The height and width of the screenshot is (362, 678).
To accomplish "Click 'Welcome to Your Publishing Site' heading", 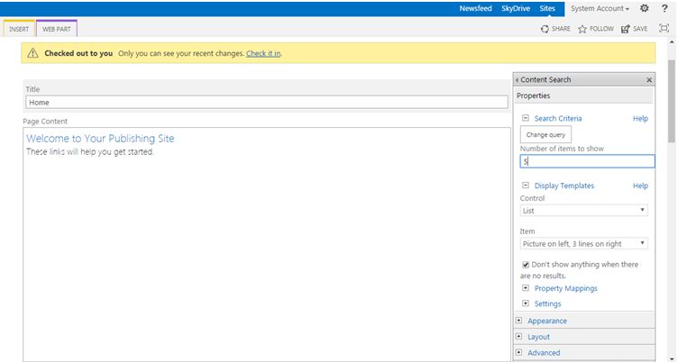I will point(100,139).
